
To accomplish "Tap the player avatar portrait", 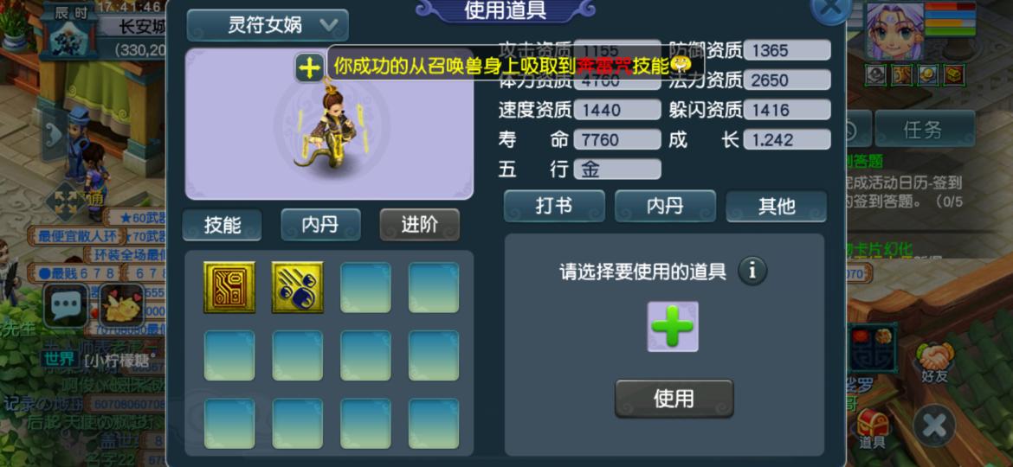I will (894, 31).
